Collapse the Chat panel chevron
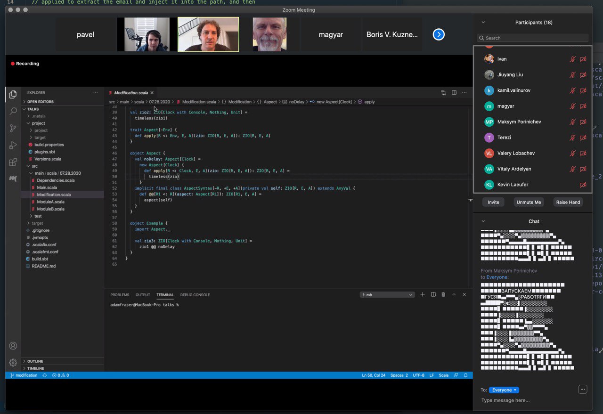This screenshot has height=414, width=603. click(483, 221)
